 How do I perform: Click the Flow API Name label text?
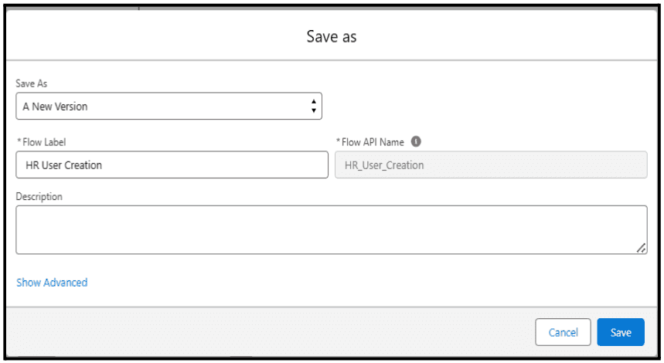tap(373, 142)
